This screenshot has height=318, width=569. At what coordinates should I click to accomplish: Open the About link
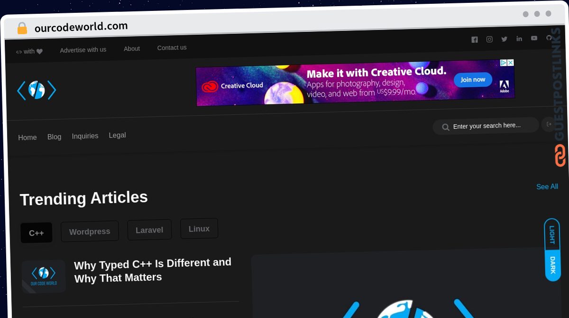pyautogui.click(x=132, y=48)
